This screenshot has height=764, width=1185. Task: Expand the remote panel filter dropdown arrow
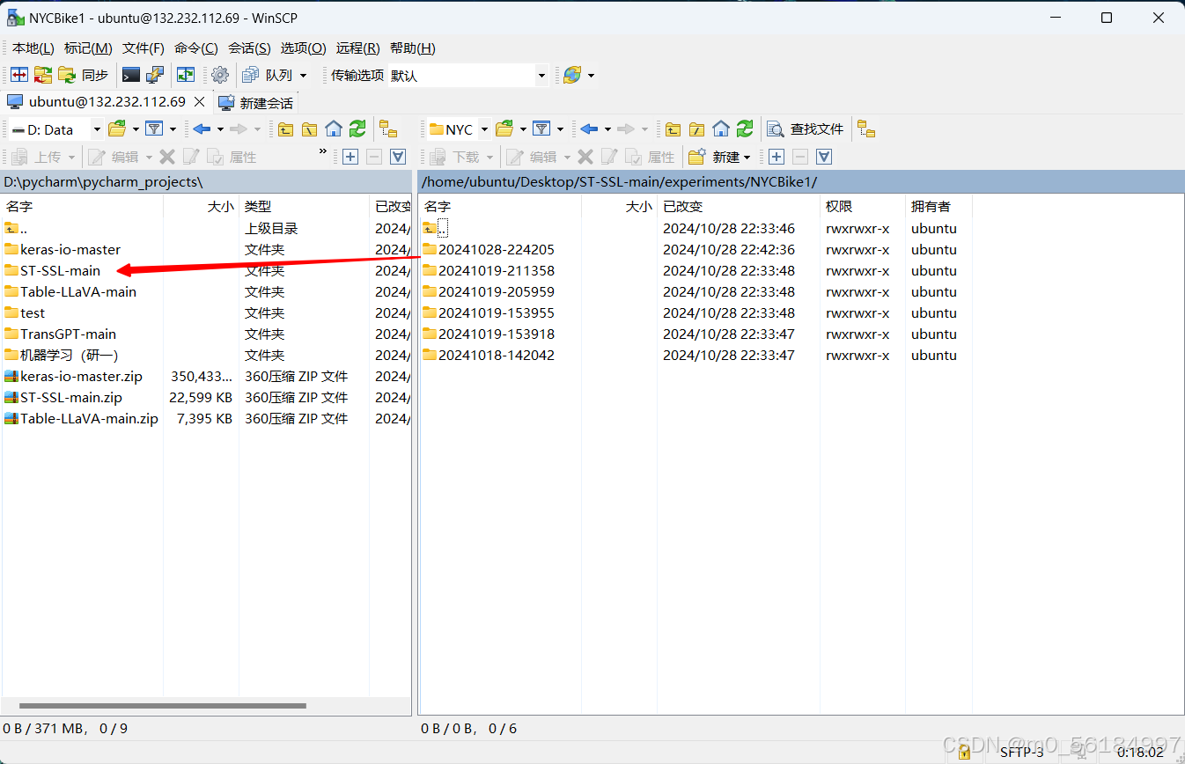(x=560, y=129)
